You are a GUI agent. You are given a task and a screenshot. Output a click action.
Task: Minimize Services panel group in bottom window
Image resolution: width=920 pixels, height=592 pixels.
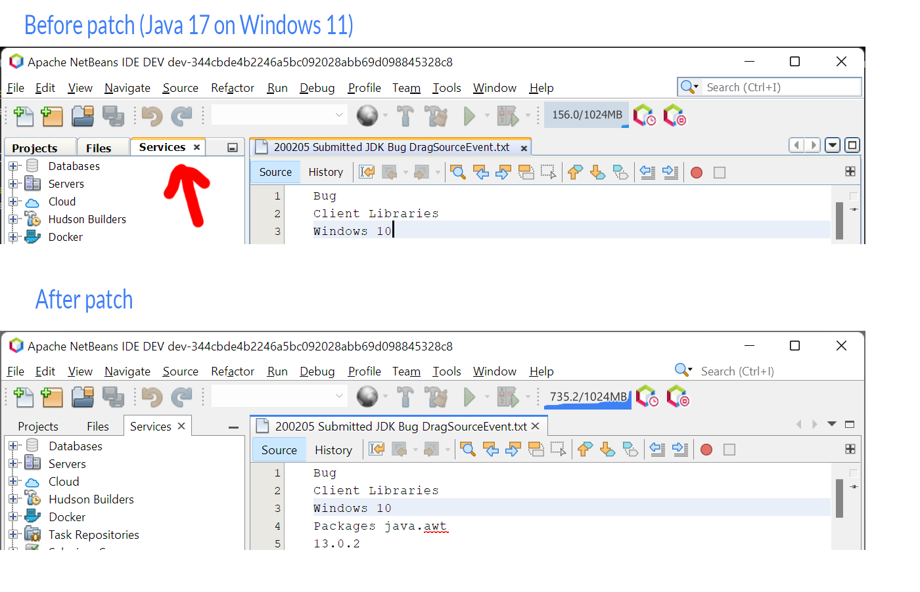coord(233,427)
